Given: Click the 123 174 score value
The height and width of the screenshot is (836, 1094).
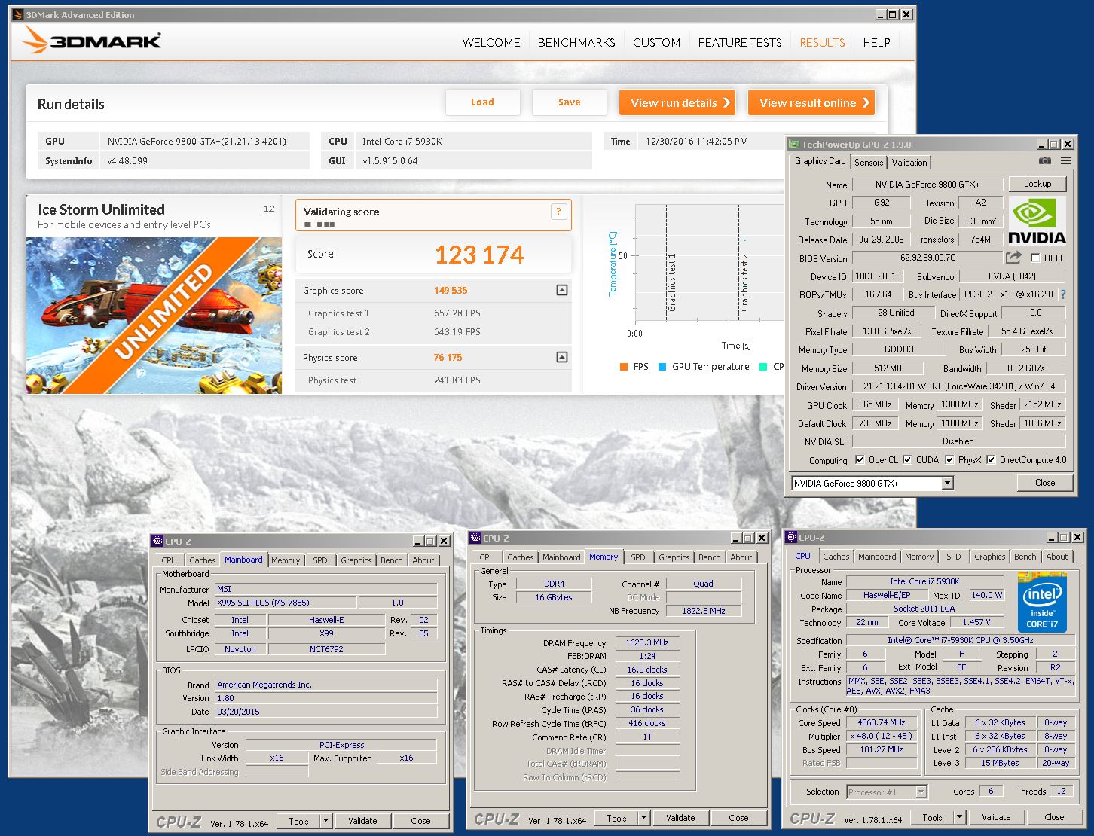Looking at the screenshot, I should 479,255.
